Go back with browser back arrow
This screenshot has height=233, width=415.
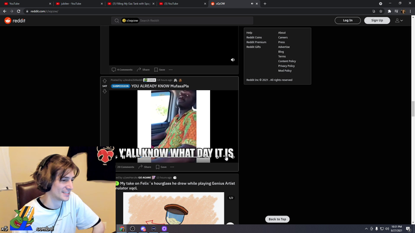pyautogui.click(x=5, y=11)
